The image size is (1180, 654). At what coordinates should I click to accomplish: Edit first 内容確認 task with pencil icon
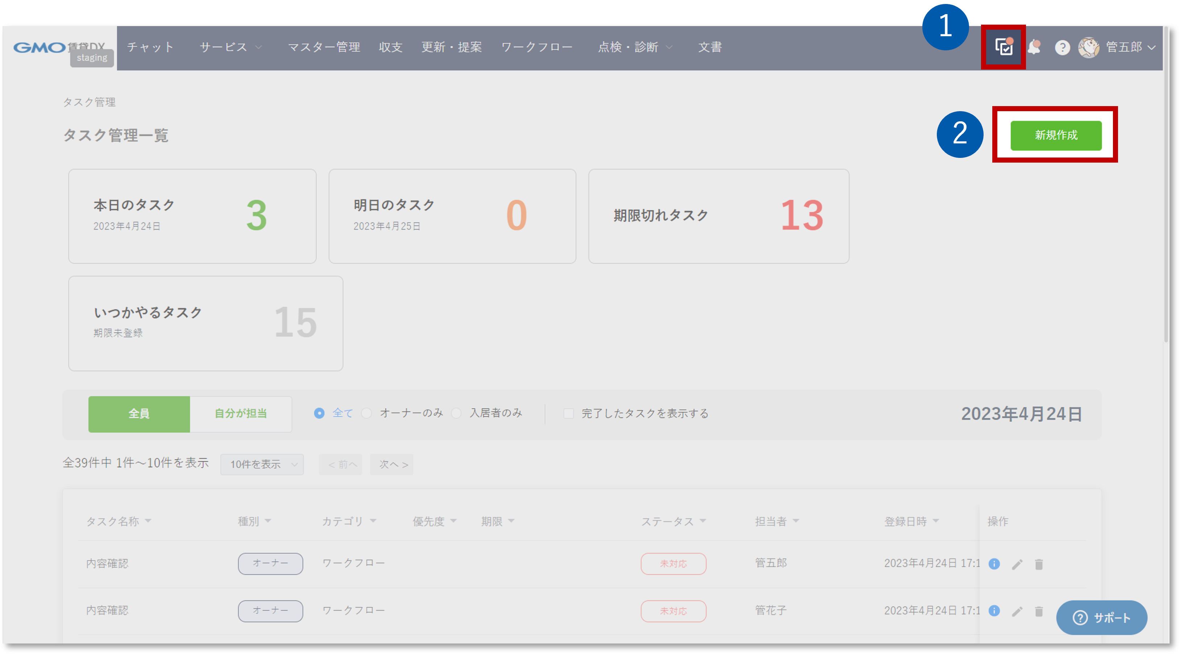point(1017,564)
